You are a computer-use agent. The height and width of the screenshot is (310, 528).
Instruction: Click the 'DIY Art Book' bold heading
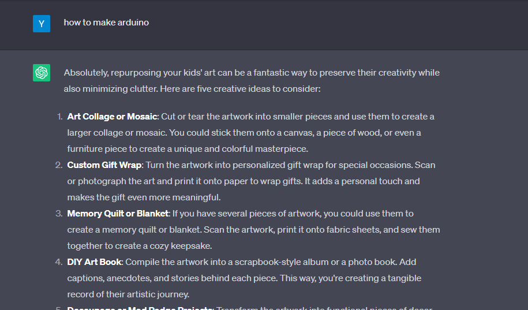pos(94,262)
